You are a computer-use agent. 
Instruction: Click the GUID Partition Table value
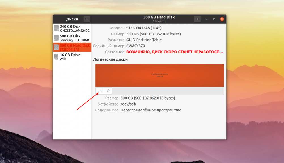point(144,40)
